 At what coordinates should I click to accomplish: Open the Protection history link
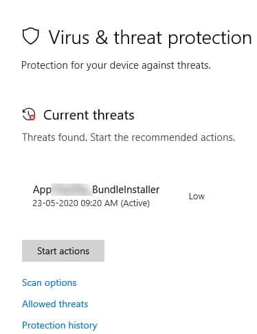60,325
